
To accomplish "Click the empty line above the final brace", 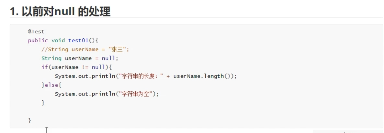I will pyautogui.click(x=97, y=112).
